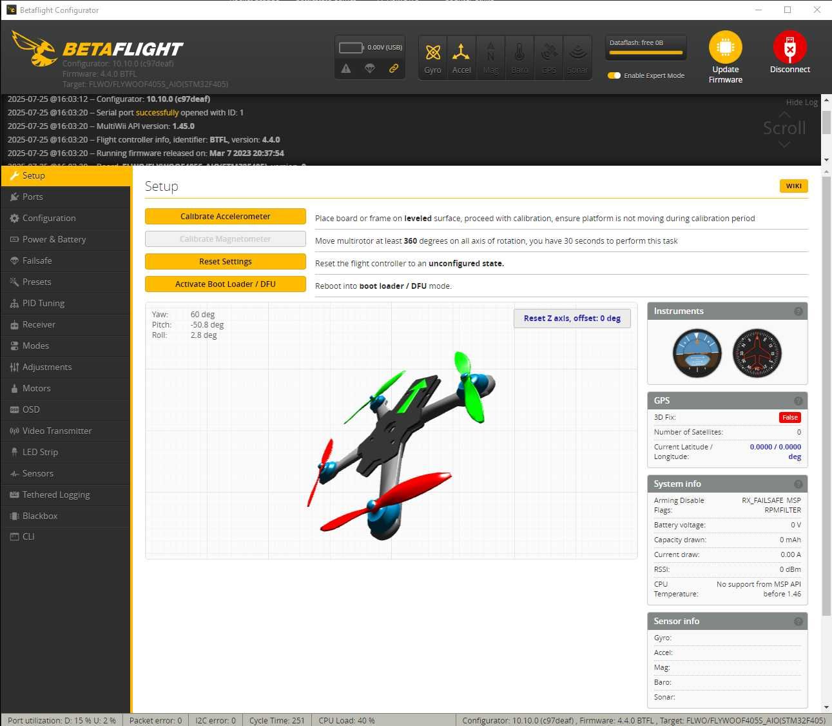The width and height of the screenshot is (832, 726).
Task: Click the Betaflight bee logo
Action: 35,48
